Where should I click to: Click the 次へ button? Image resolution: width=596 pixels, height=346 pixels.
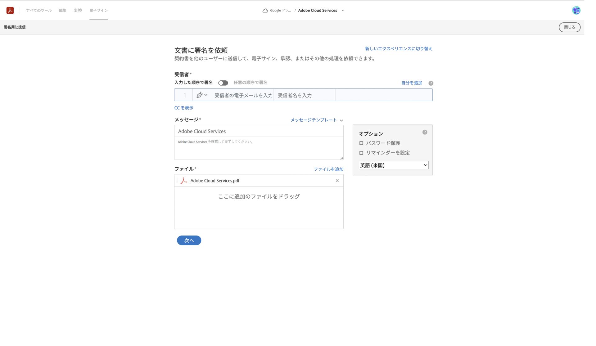(x=189, y=240)
